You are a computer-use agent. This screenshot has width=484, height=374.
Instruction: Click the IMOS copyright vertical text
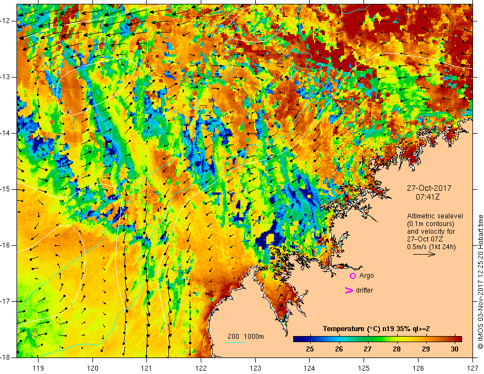point(480,282)
